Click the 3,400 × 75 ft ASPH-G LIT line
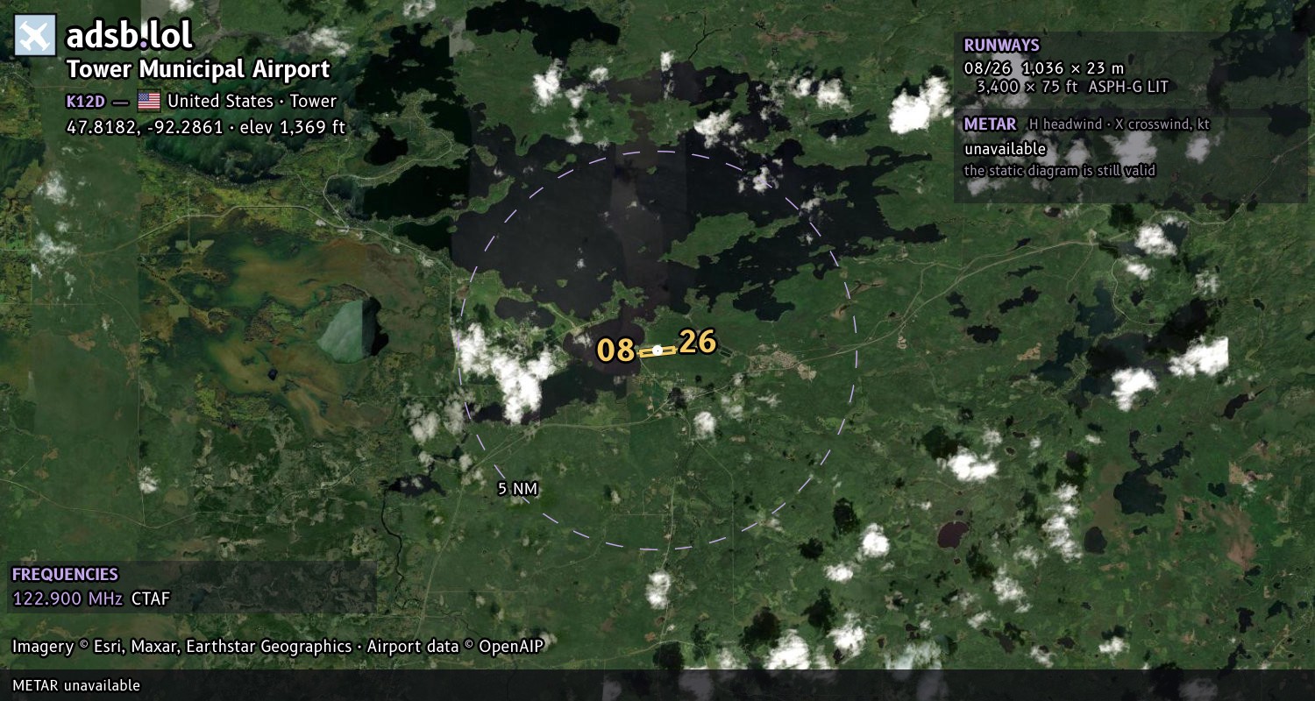 tap(1071, 88)
